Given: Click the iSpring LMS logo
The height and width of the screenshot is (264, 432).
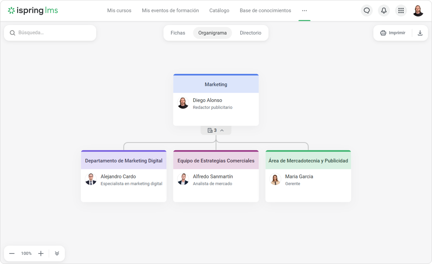Looking at the screenshot, I should click(33, 11).
